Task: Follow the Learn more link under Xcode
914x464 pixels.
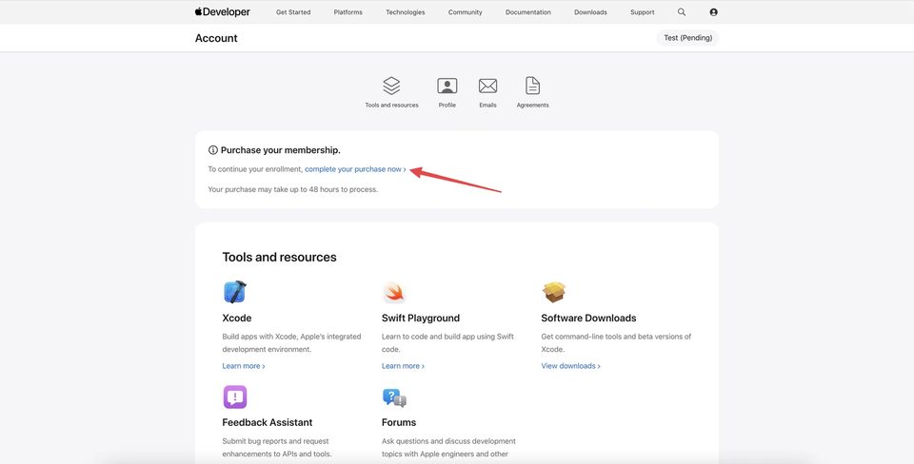Action: click(244, 366)
